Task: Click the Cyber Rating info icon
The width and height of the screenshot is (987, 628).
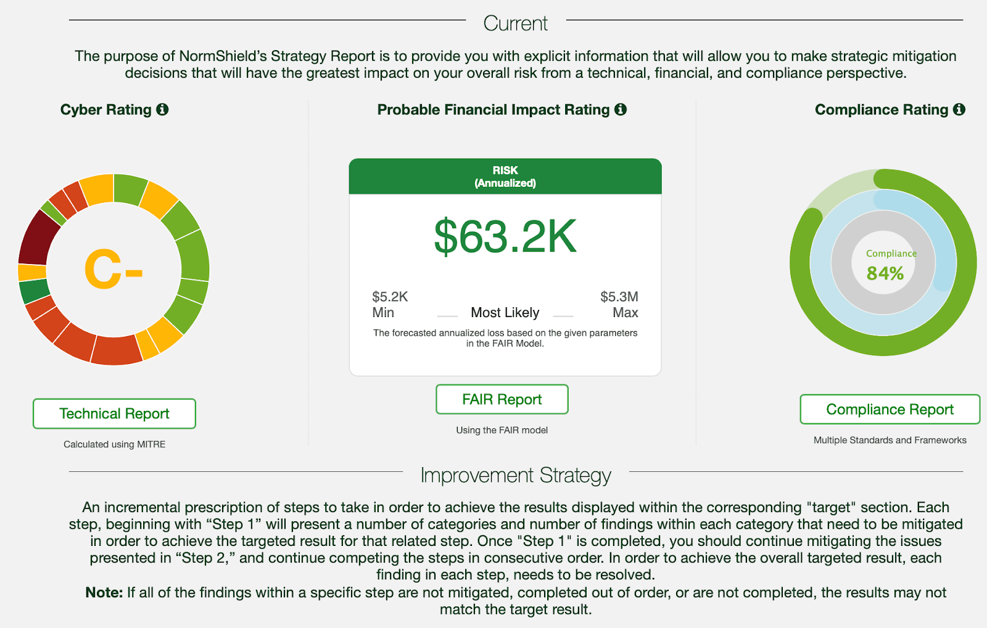Action: point(162,110)
